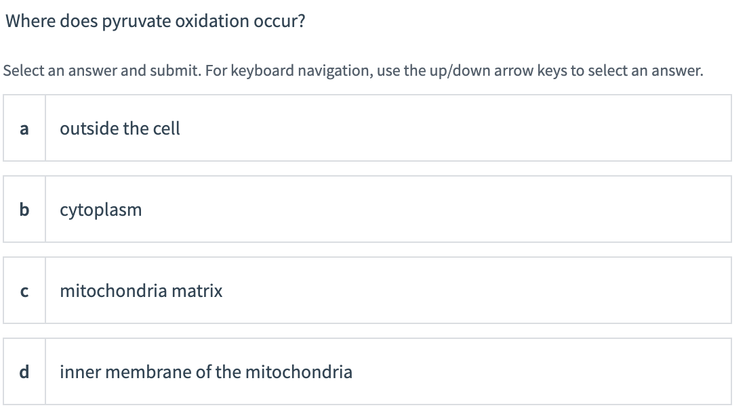
Task: Click the letter label c
Action: coord(24,291)
